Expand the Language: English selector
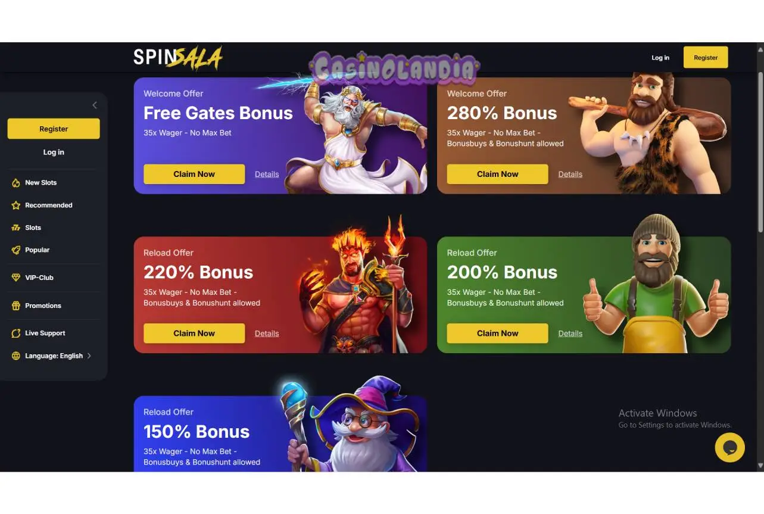 coord(54,356)
